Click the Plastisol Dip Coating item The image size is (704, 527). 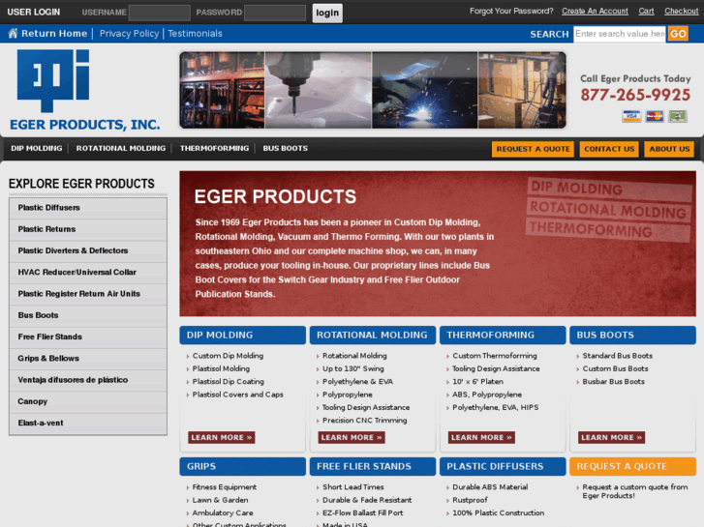(x=229, y=382)
